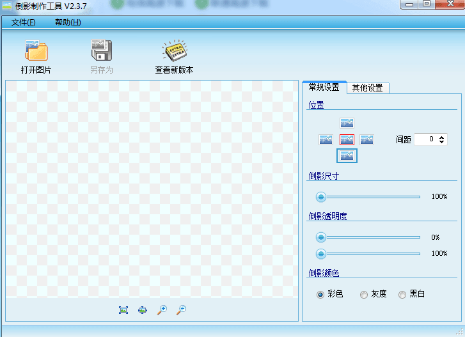Click the 100% 倒影透明度 slider handle
The width and height of the screenshot is (465, 337).
[x=321, y=254]
